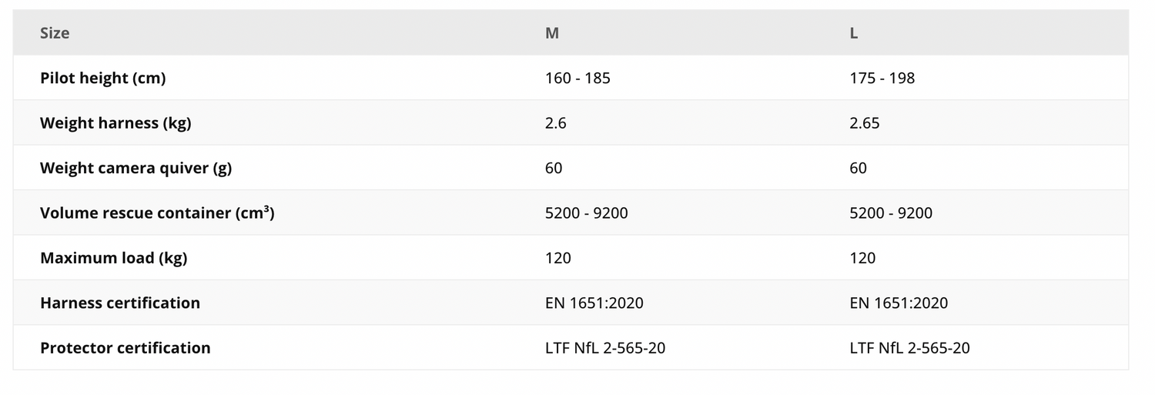Select the 2.6 harness weight value
Image resolution: width=1155 pixels, height=395 pixels.
pos(555,123)
